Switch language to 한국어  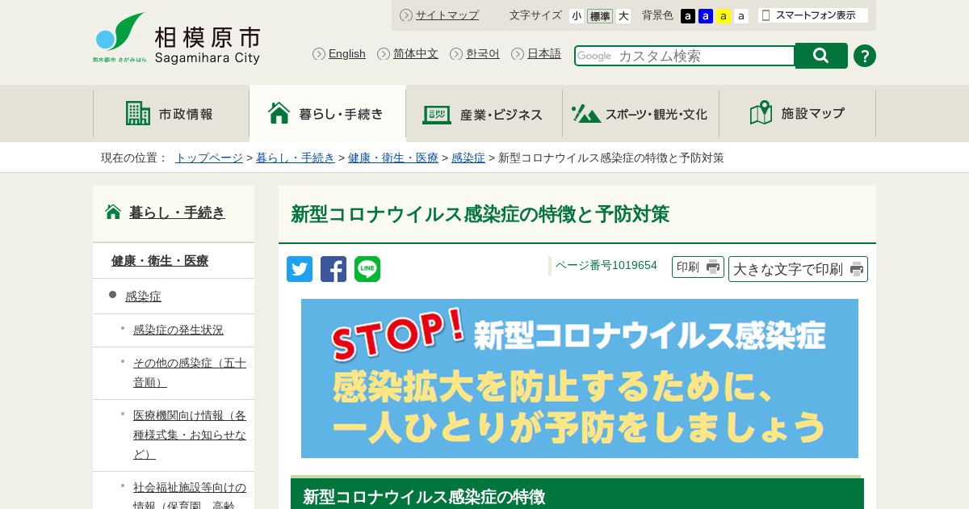pyautogui.click(x=483, y=53)
